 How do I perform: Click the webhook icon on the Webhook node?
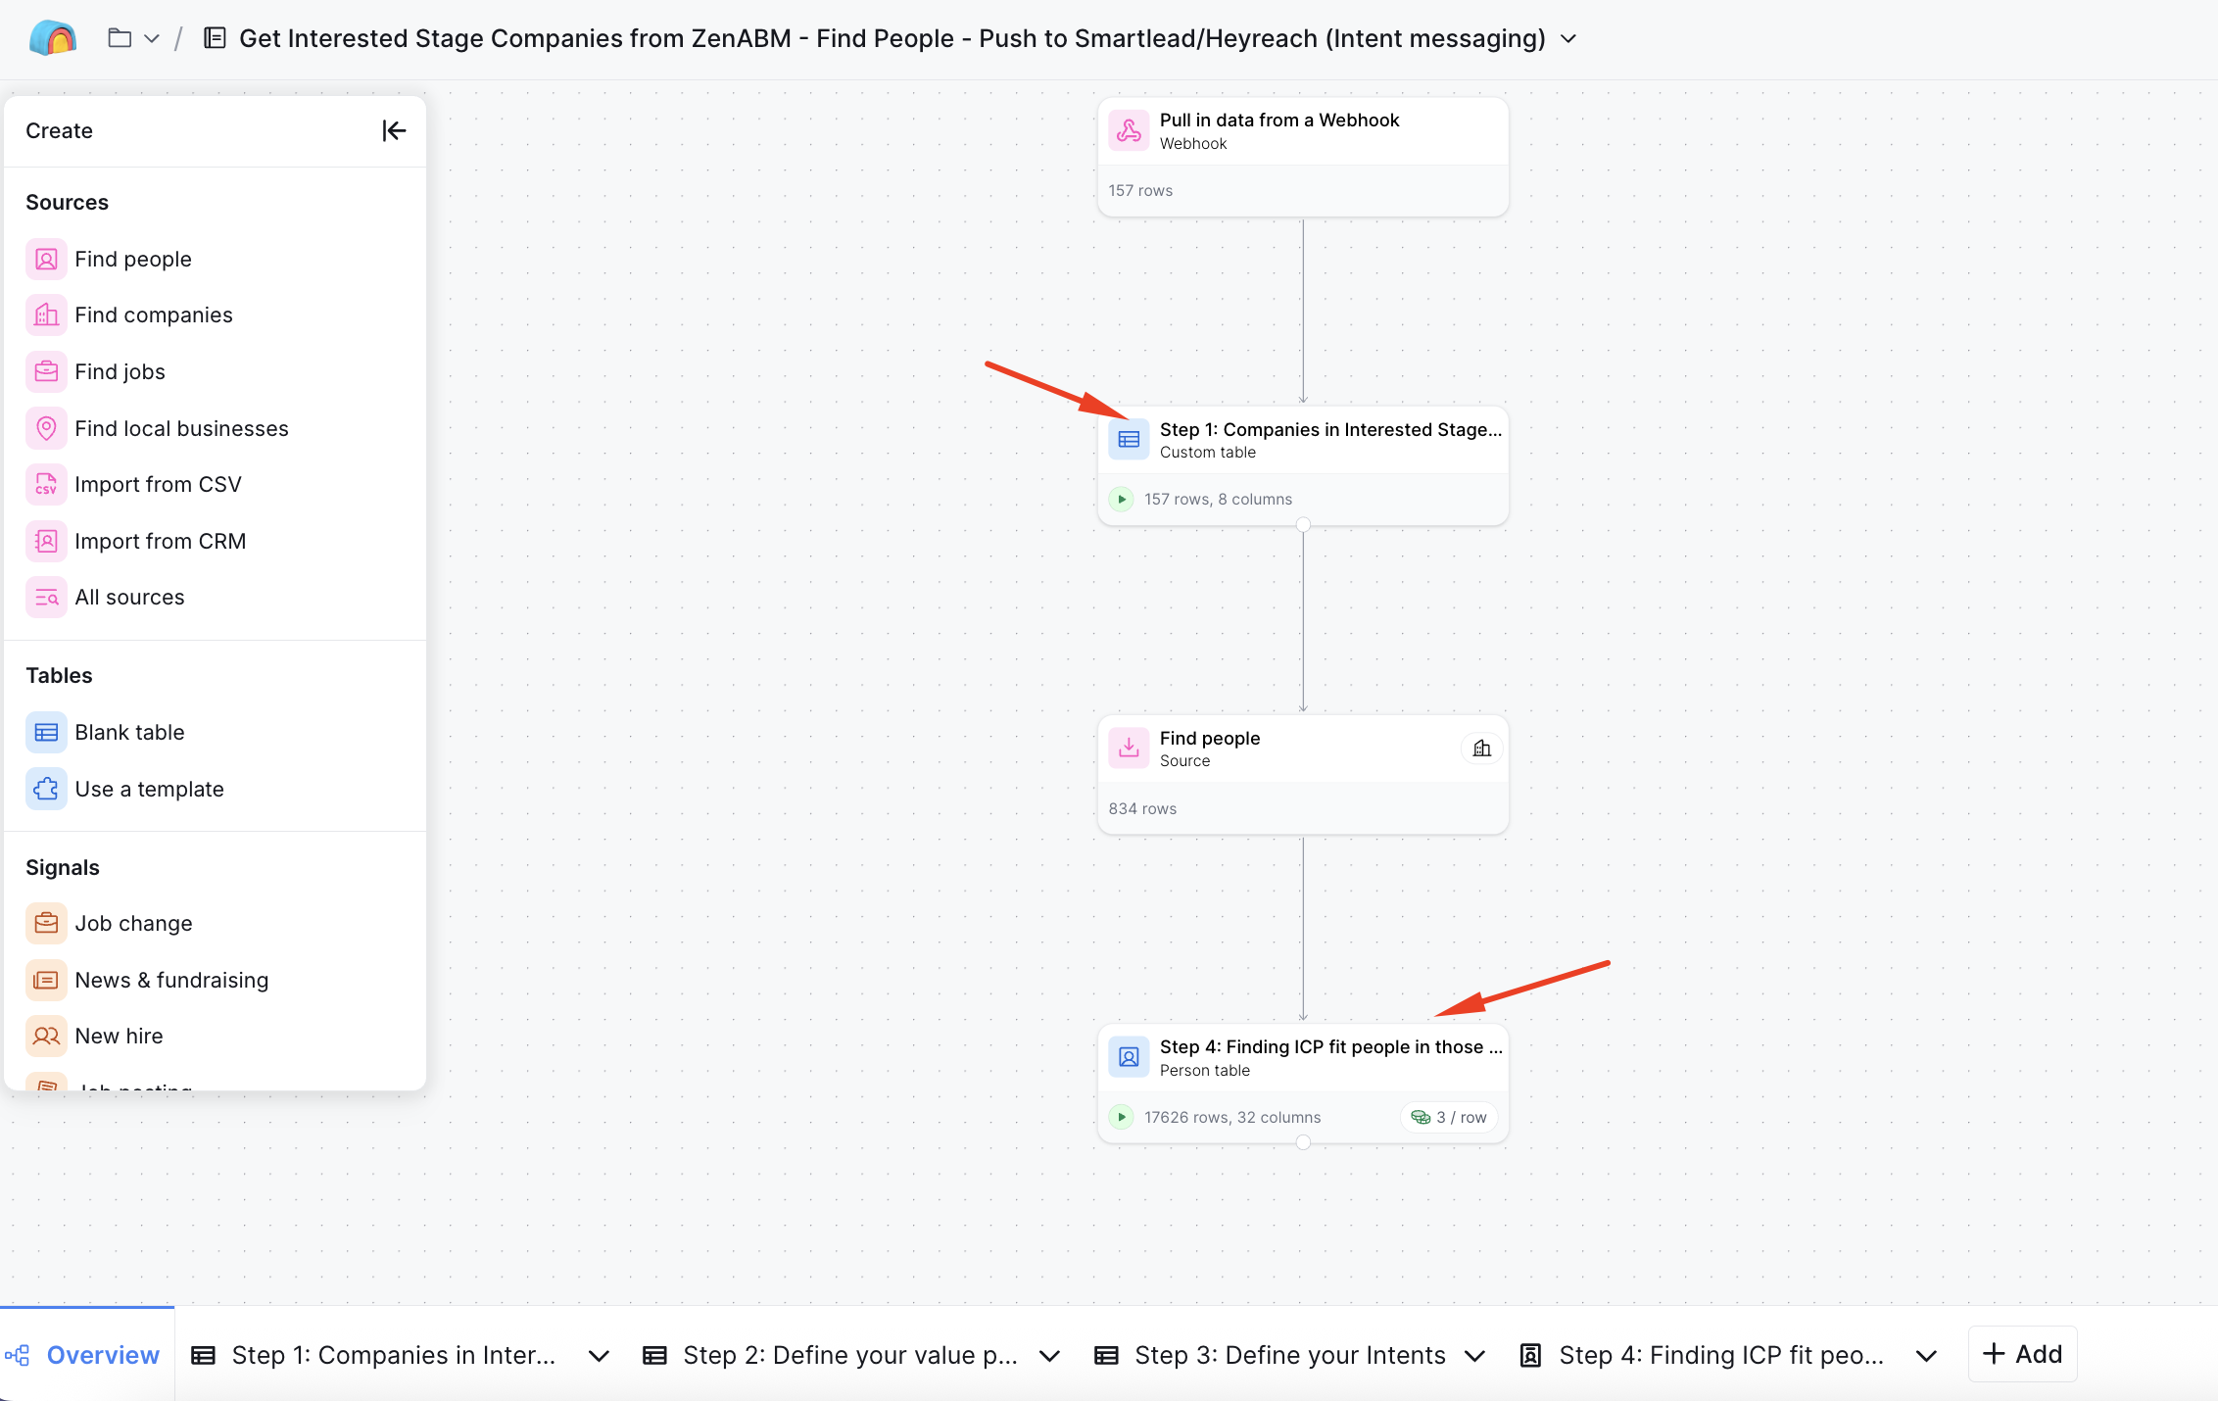click(x=1129, y=130)
